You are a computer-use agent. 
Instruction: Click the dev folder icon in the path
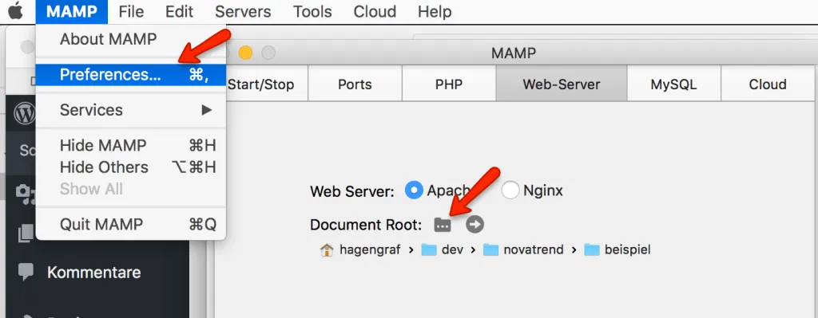(429, 249)
